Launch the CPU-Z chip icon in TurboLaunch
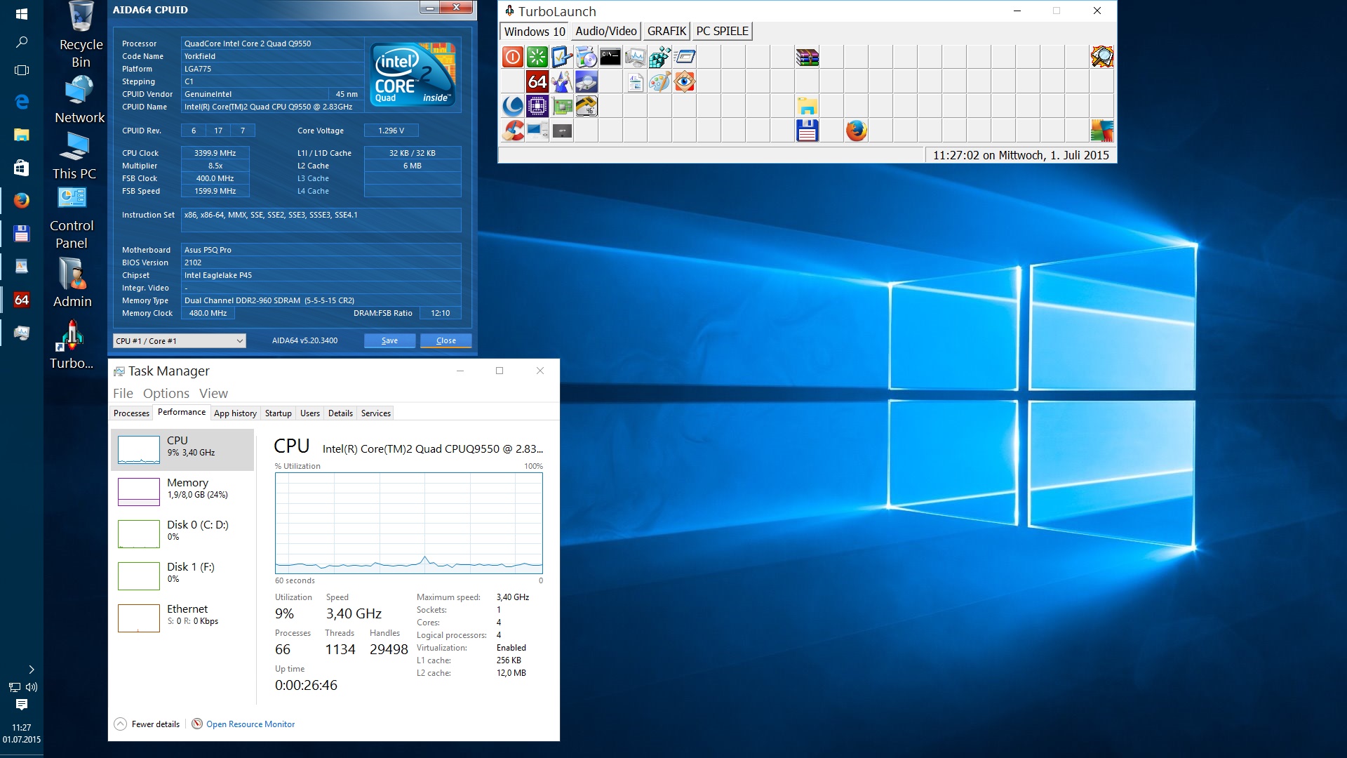Viewport: 1347px width, 758px height. [537, 106]
